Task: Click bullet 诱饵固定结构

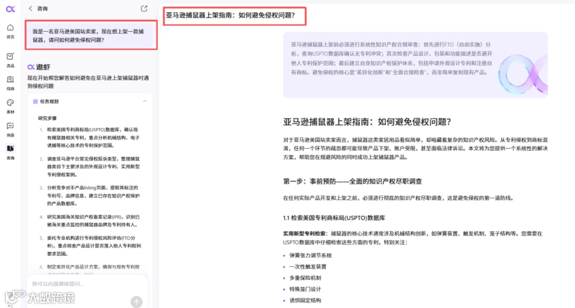Action: (x=305, y=301)
